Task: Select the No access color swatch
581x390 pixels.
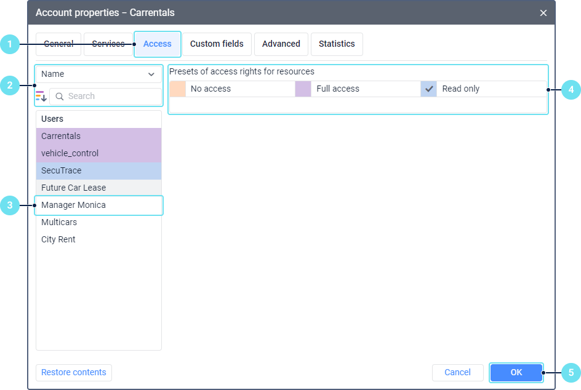Action: tap(177, 89)
